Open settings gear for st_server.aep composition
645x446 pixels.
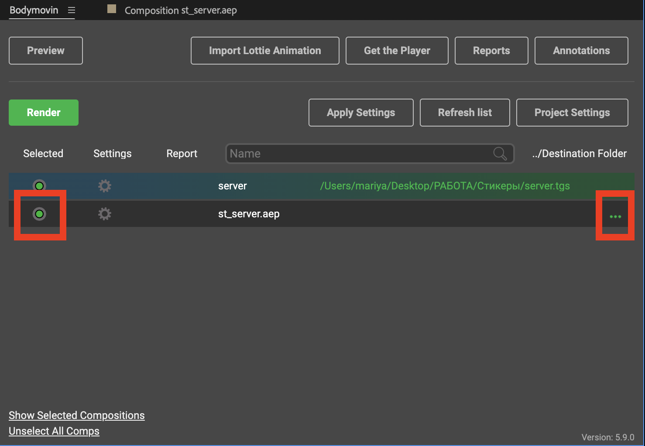(104, 214)
